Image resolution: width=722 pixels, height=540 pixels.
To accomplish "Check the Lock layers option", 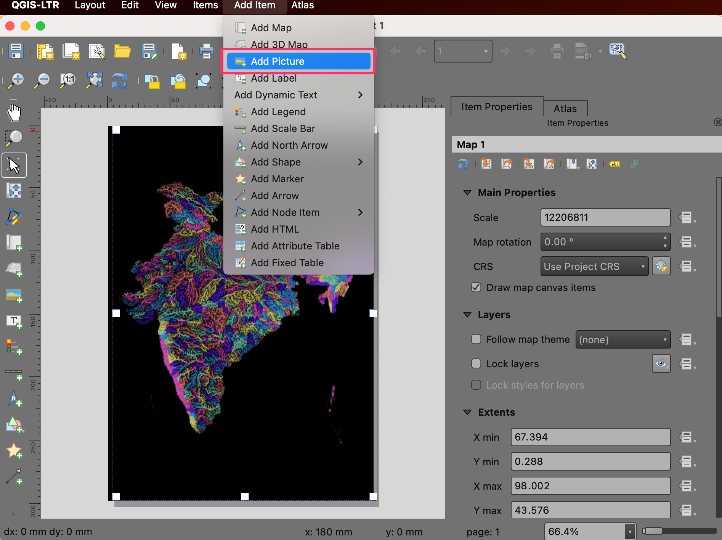I will click(476, 364).
